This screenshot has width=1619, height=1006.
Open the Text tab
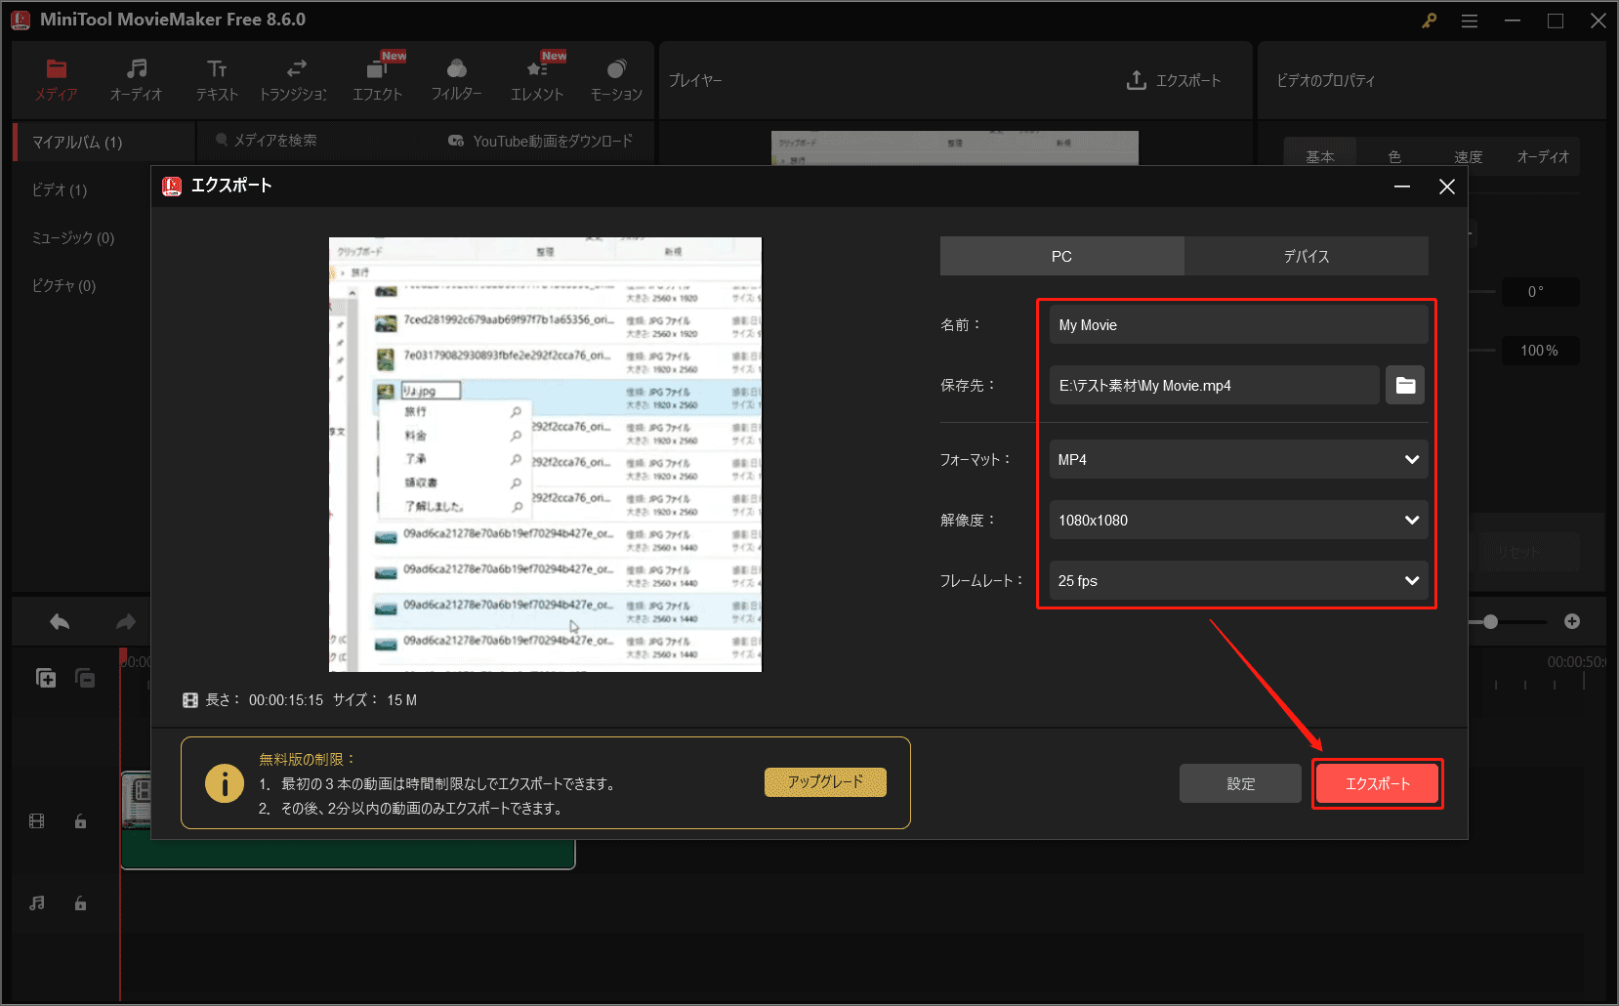[x=217, y=79]
